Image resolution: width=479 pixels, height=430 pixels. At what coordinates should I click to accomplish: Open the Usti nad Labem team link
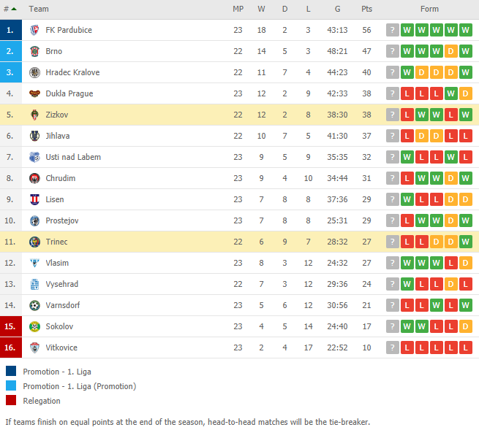click(x=73, y=157)
